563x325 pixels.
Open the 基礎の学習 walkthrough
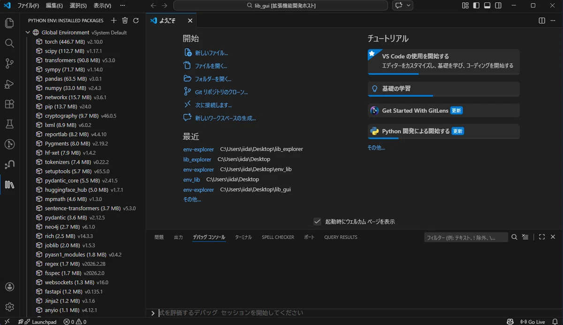point(444,89)
